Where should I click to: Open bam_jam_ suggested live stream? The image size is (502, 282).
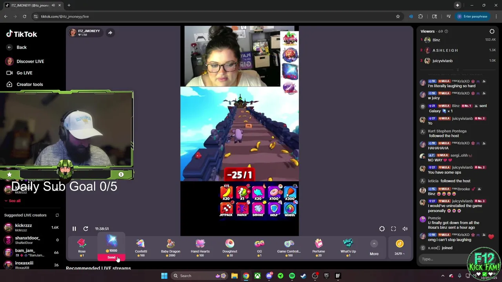[31, 253]
